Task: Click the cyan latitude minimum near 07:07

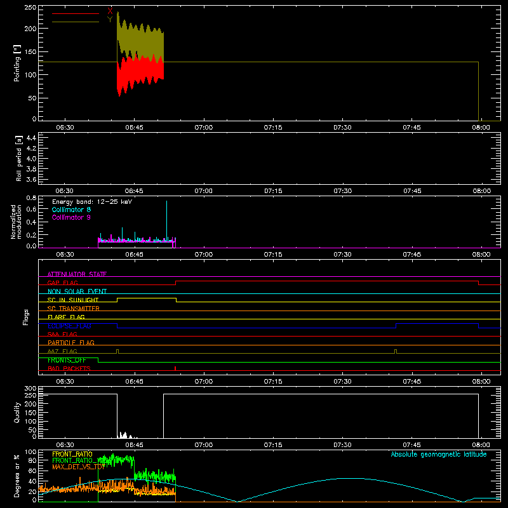Action: pos(237,501)
